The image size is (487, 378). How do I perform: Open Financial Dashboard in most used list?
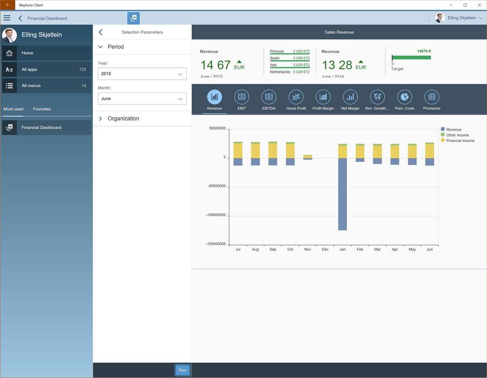pyautogui.click(x=46, y=127)
